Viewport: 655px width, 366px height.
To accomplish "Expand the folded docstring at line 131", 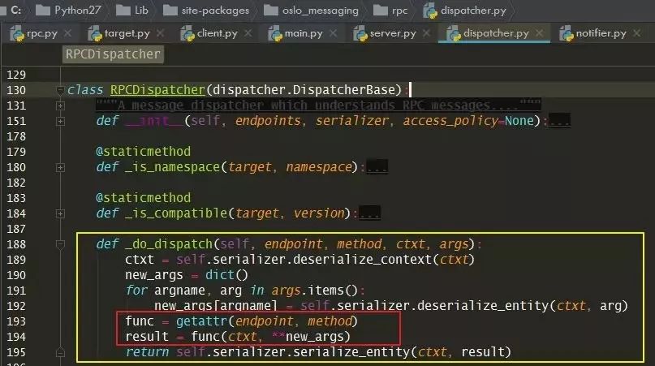I will (x=60, y=105).
